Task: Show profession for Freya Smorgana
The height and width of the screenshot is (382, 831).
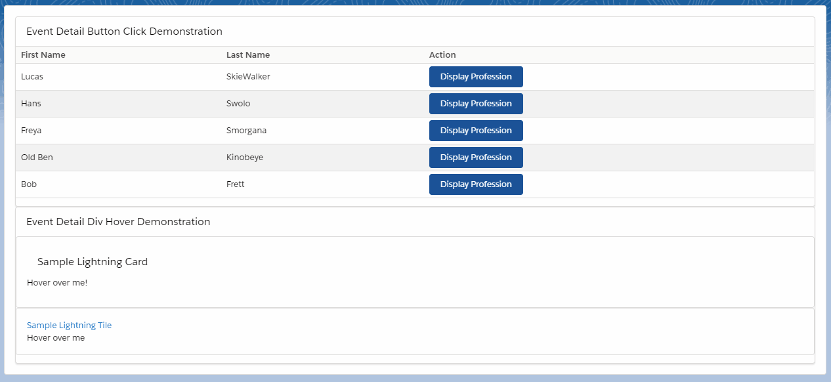Action: 476,131
